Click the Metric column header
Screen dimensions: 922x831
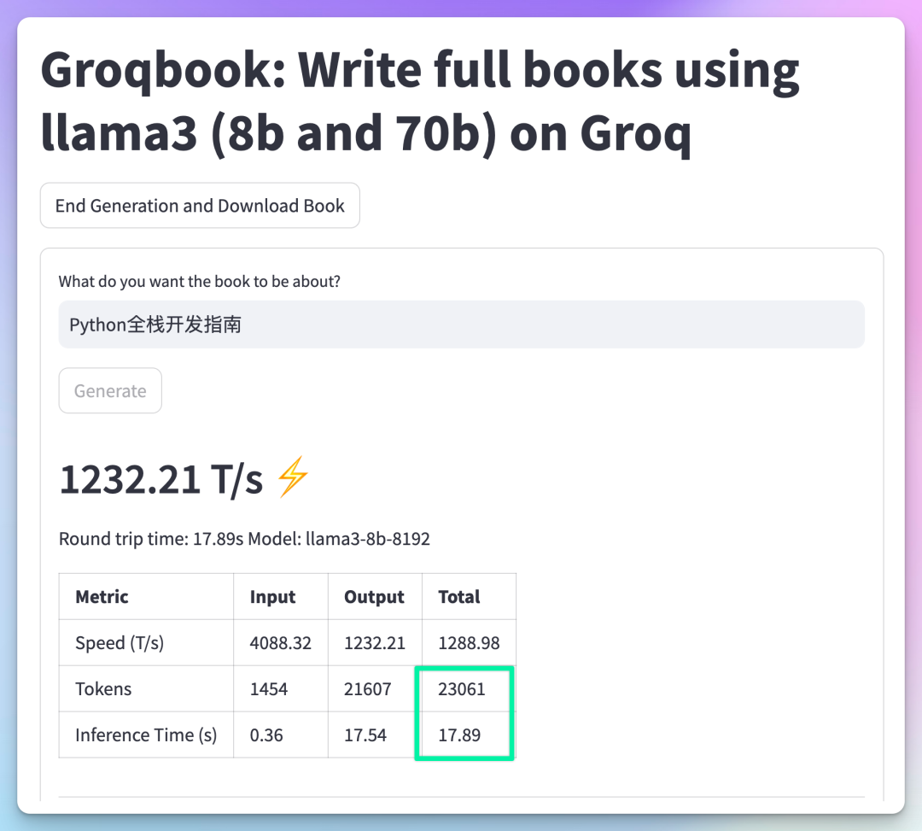pos(147,596)
